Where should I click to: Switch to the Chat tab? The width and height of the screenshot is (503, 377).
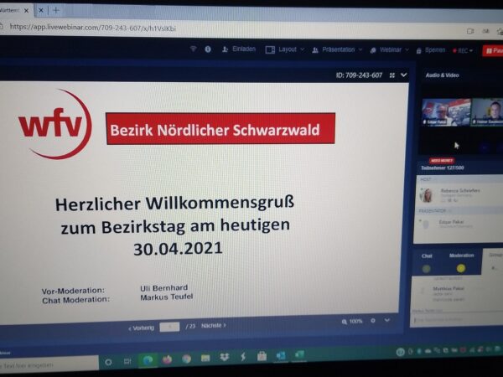tap(427, 256)
